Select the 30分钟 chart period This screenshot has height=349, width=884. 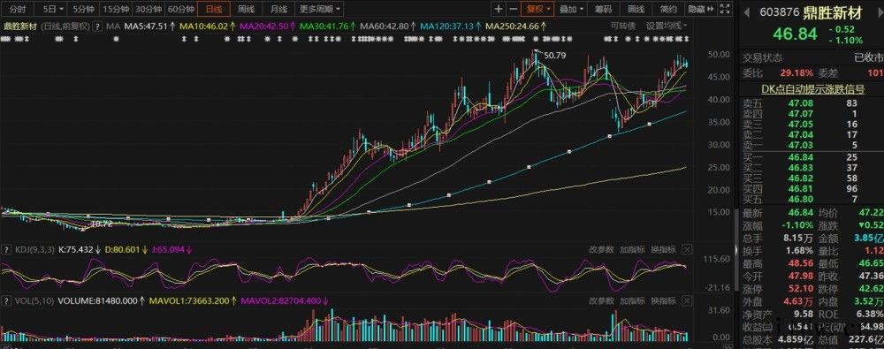(149, 9)
